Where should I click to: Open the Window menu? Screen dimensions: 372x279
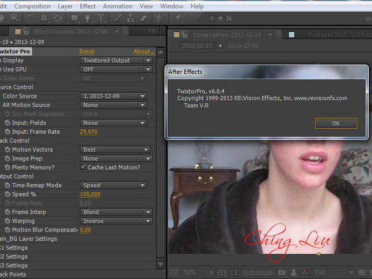[172, 6]
